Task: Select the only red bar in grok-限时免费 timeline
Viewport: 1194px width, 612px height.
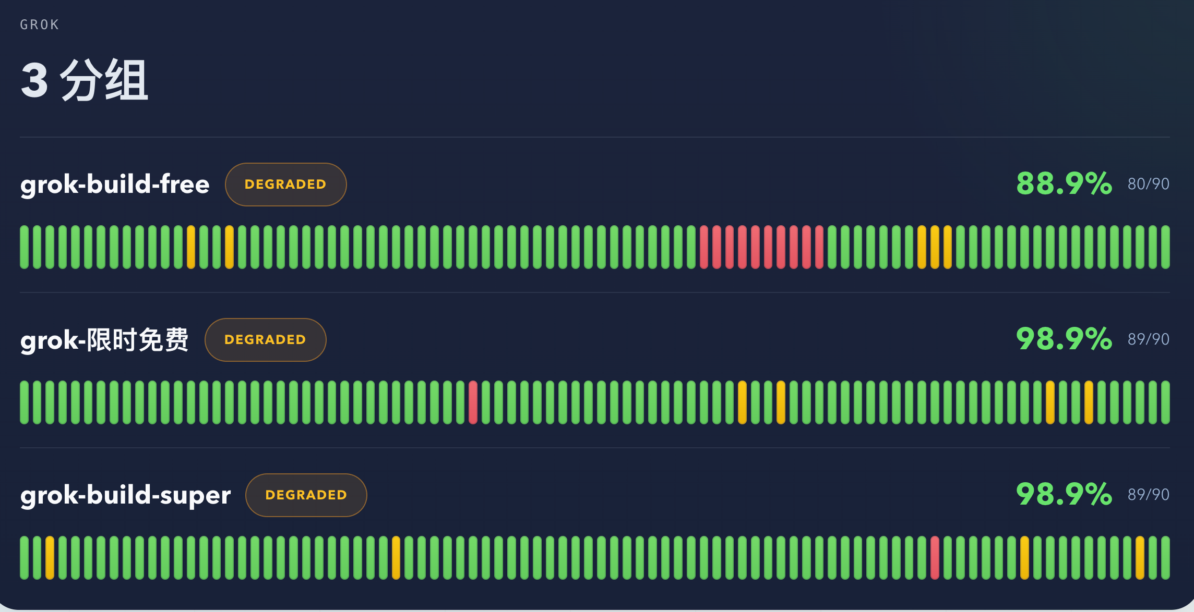Action: point(473,402)
